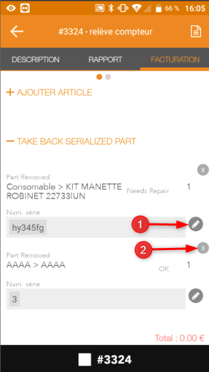
Task: Tap the cast icon in status bar
Action: 100,8
